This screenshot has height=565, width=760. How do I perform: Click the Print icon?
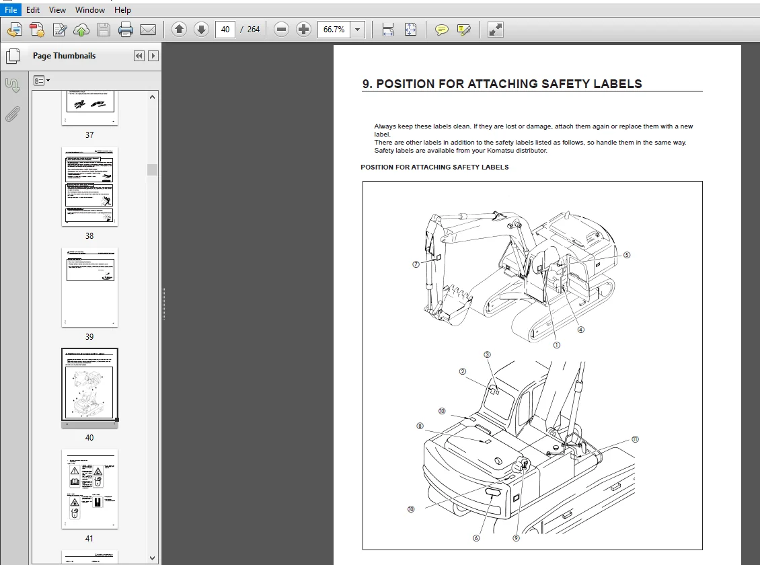tap(126, 30)
